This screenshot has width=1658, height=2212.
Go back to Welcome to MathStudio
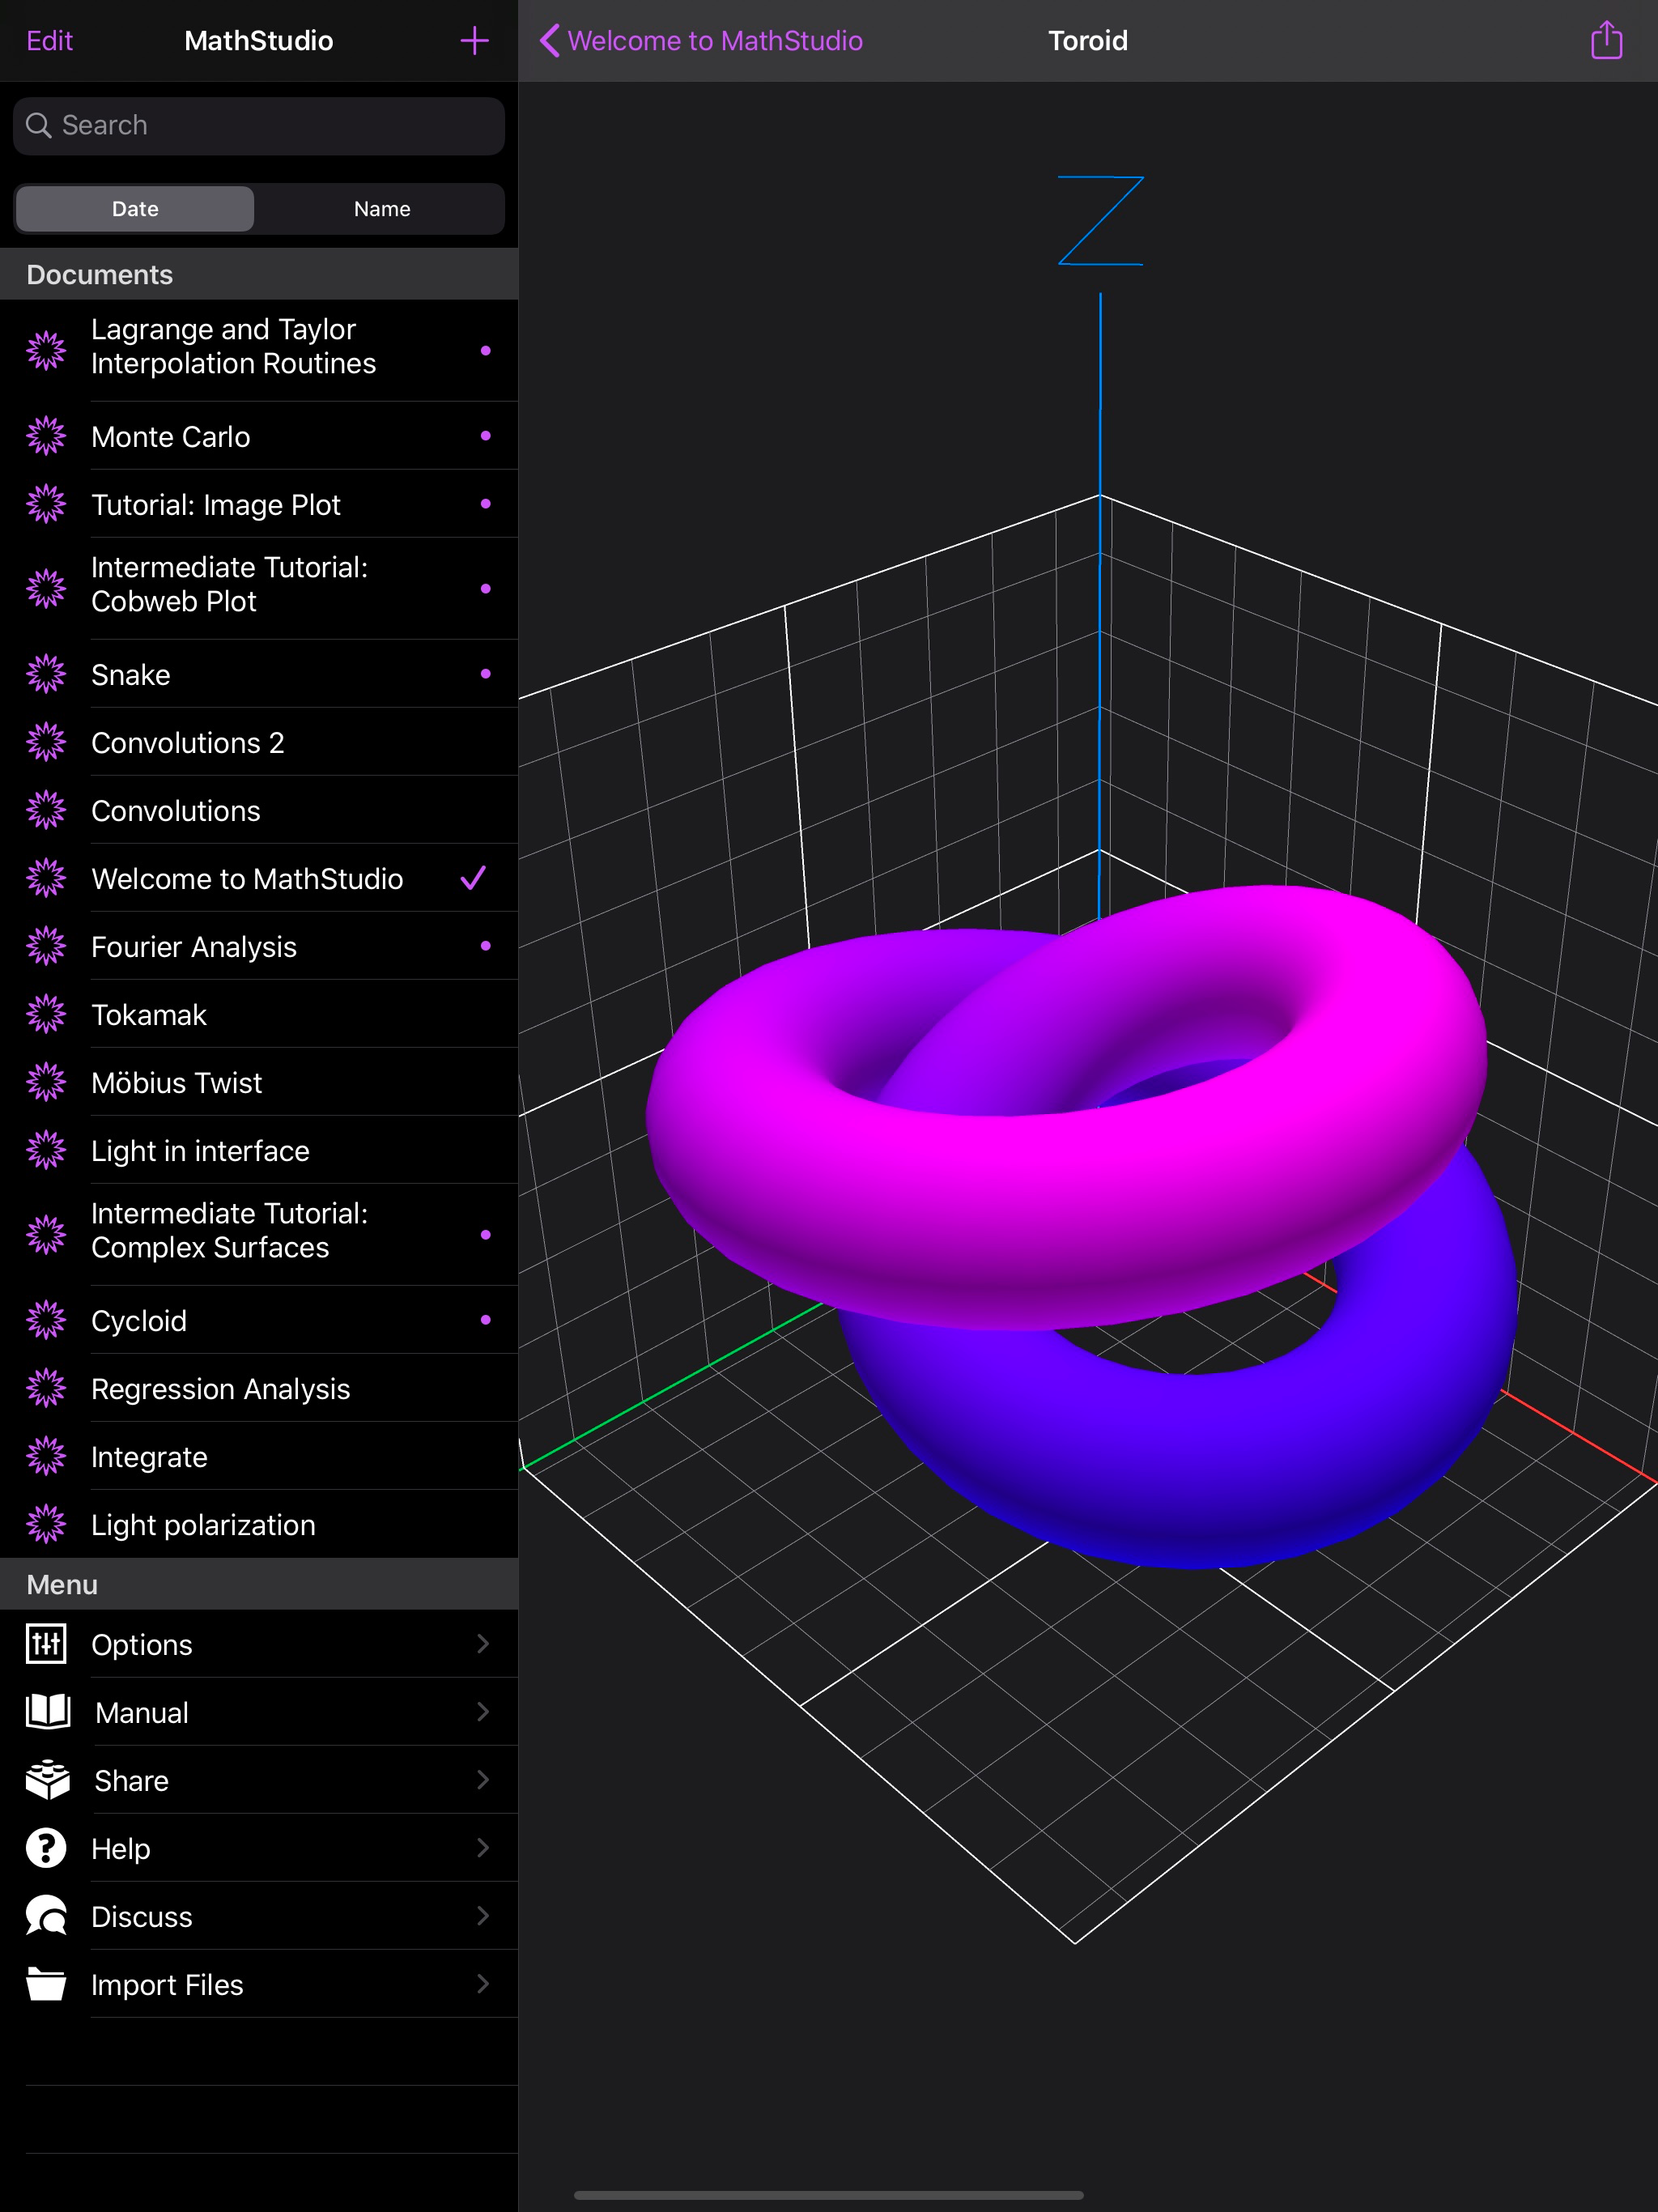(700, 41)
